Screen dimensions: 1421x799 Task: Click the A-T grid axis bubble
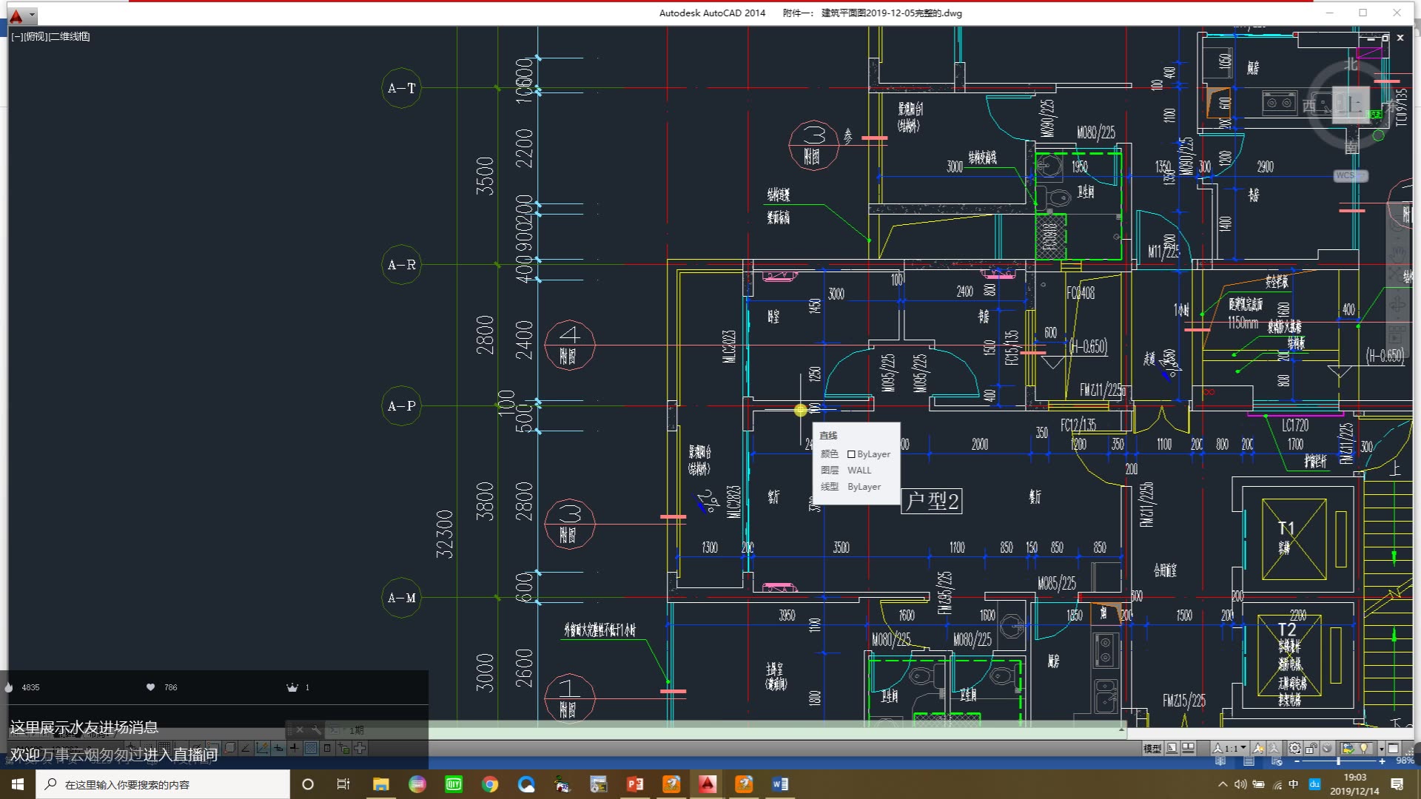tap(401, 88)
